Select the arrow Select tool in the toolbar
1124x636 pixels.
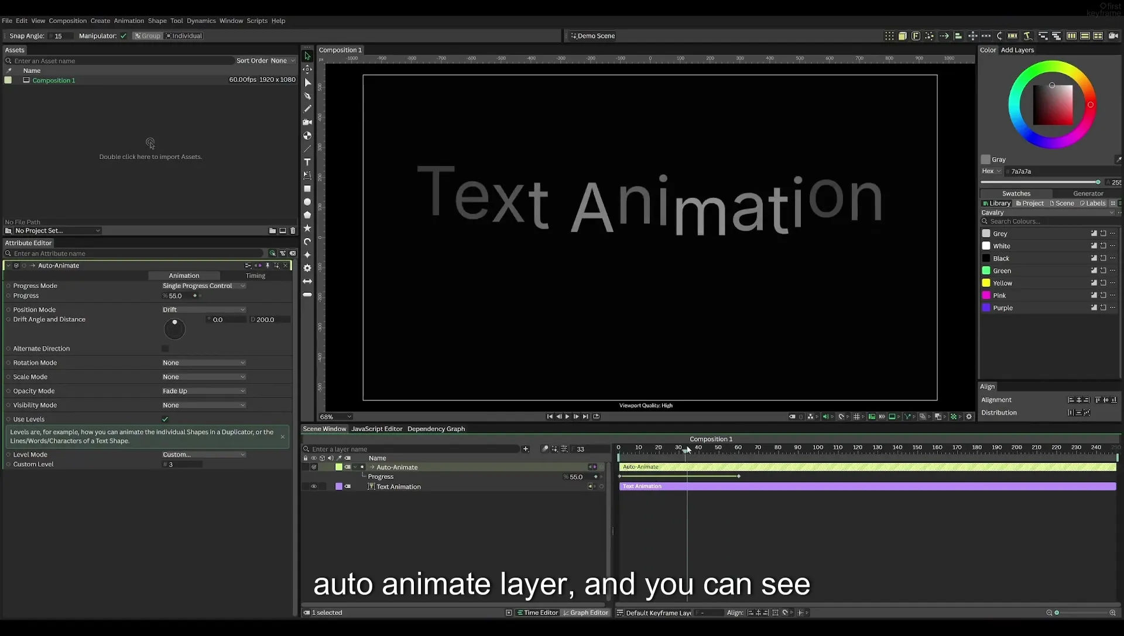point(307,56)
